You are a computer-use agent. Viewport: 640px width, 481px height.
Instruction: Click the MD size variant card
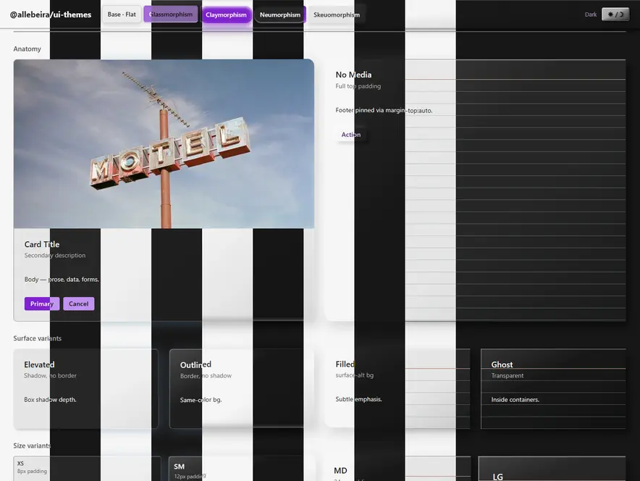point(398,469)
